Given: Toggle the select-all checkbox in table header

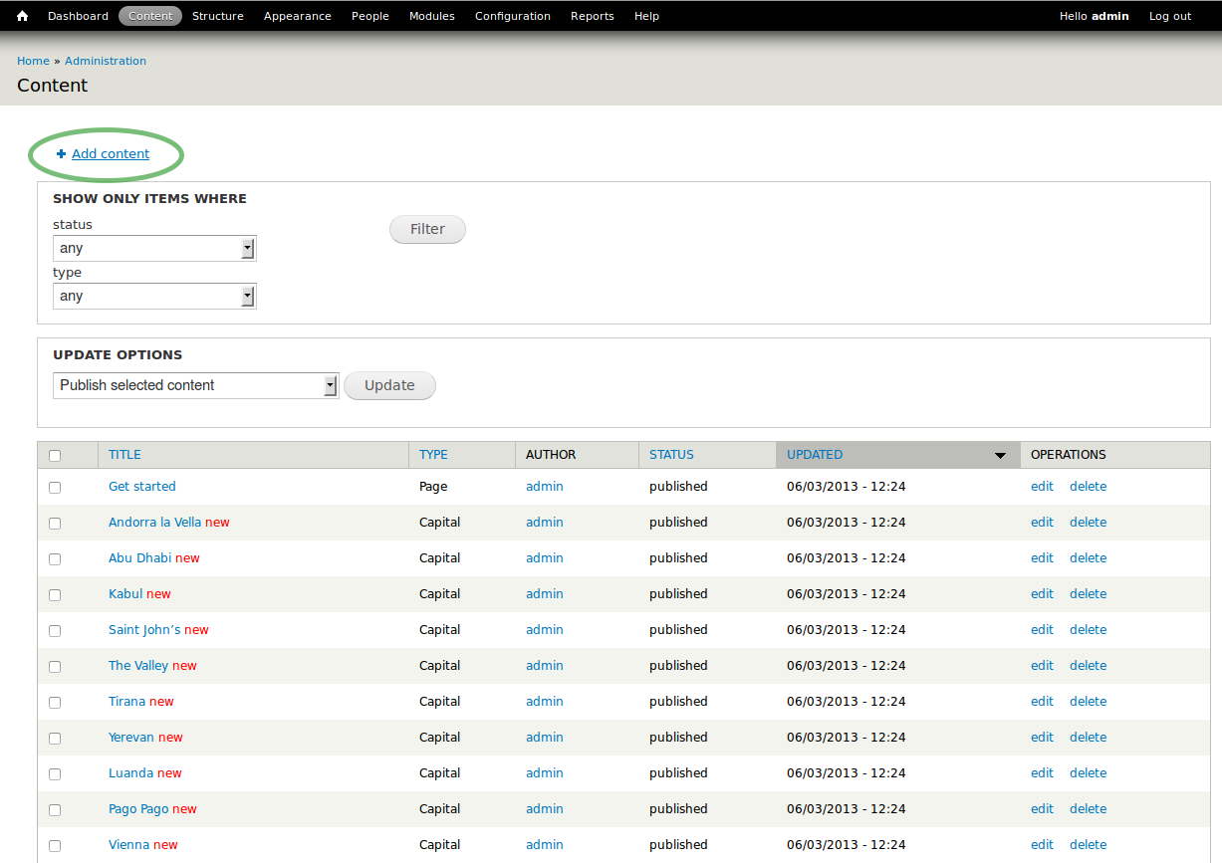Looking at the screenshot, I should pyautogui.click(x=55, y=456).
